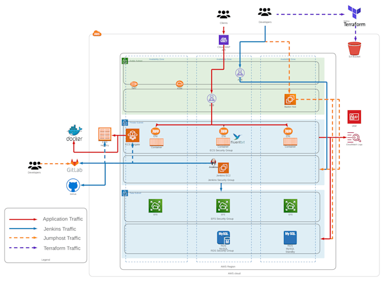Click the ALB icon on the red application line

click(x=212, y=99)
